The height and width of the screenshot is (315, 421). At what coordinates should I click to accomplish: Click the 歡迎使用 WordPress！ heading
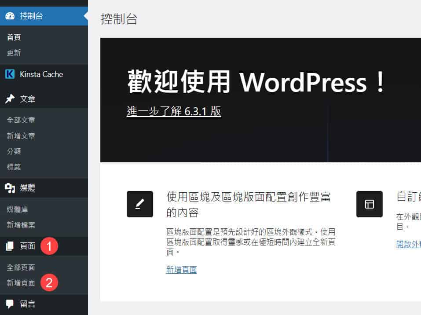(x=256, y=82)
